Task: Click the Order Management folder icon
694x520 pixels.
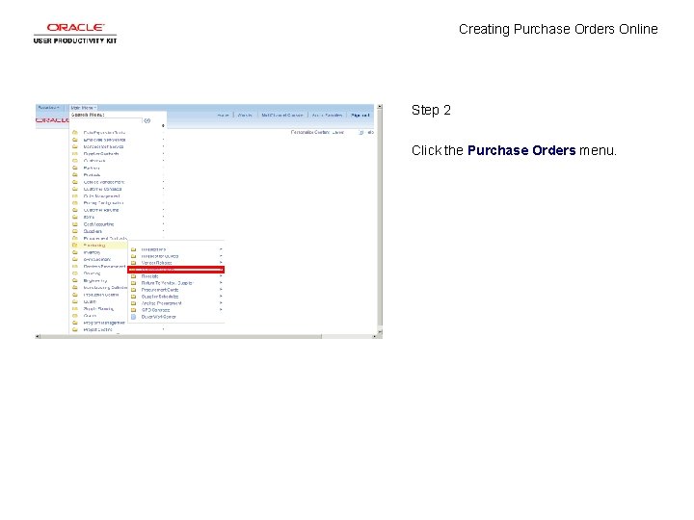Action: pyautogui.click(x=75, y=196)
